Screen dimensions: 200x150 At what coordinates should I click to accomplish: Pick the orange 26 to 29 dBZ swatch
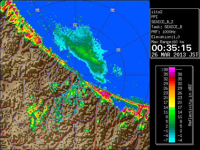click(x=172, y=88)
